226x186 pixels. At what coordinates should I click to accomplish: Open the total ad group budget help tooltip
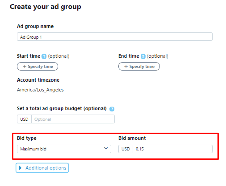coord(112,109)
